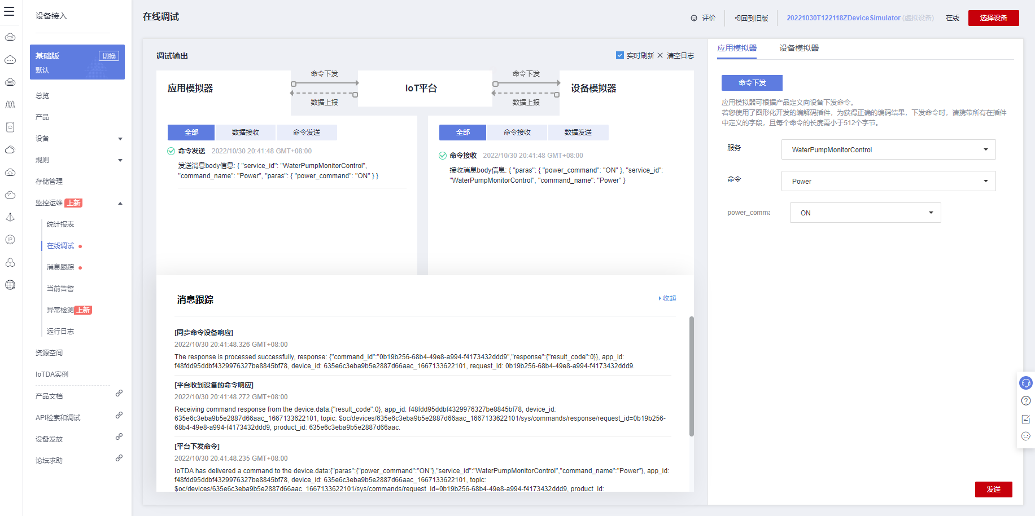The width and height of the screenshot is (1035, 516).
Task: Open the headset customer service icon
Action: 1026,383
